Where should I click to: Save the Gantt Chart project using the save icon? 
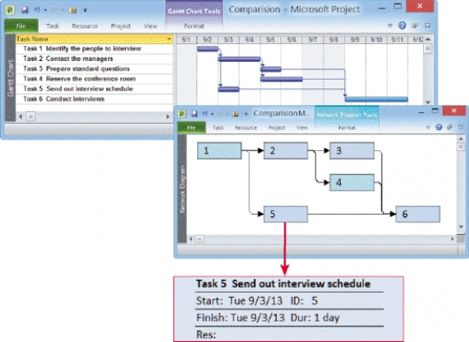[x=25, y=10]
